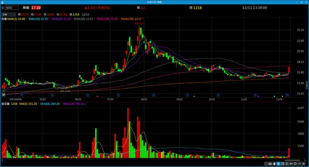Click the SMA(10) 15.39 indicator label
The height and width of the screenshot is (167, 309).
[39, 19]
